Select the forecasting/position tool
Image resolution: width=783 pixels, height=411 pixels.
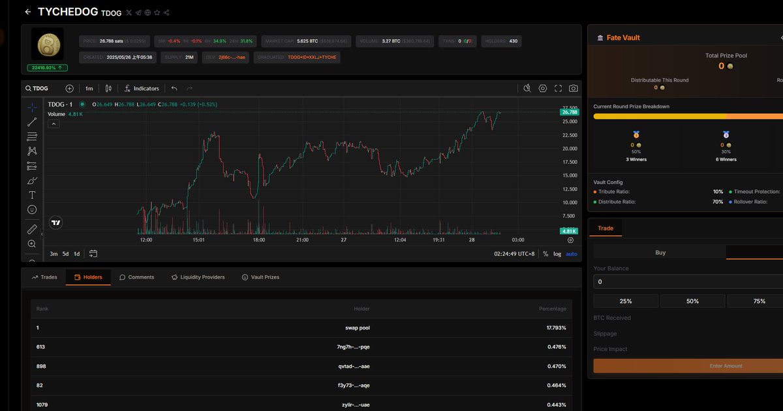click(x=32, y=166)
